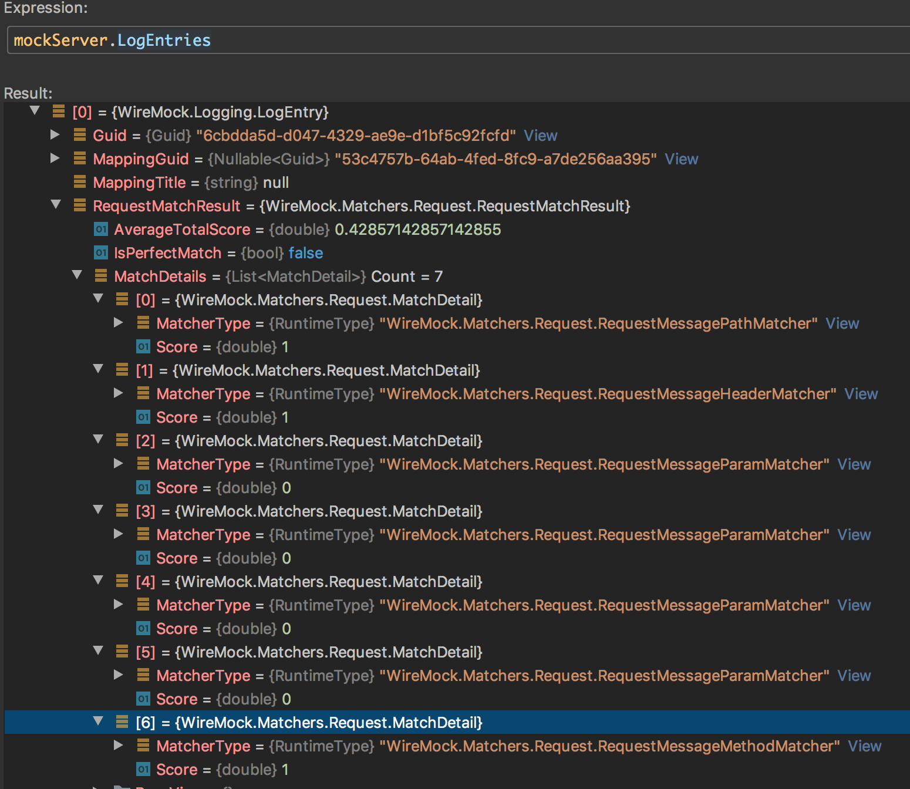Click the mockServer.LogEntries expression input field
Viewport: 910px width, 789px height.
tap(459, 40)
